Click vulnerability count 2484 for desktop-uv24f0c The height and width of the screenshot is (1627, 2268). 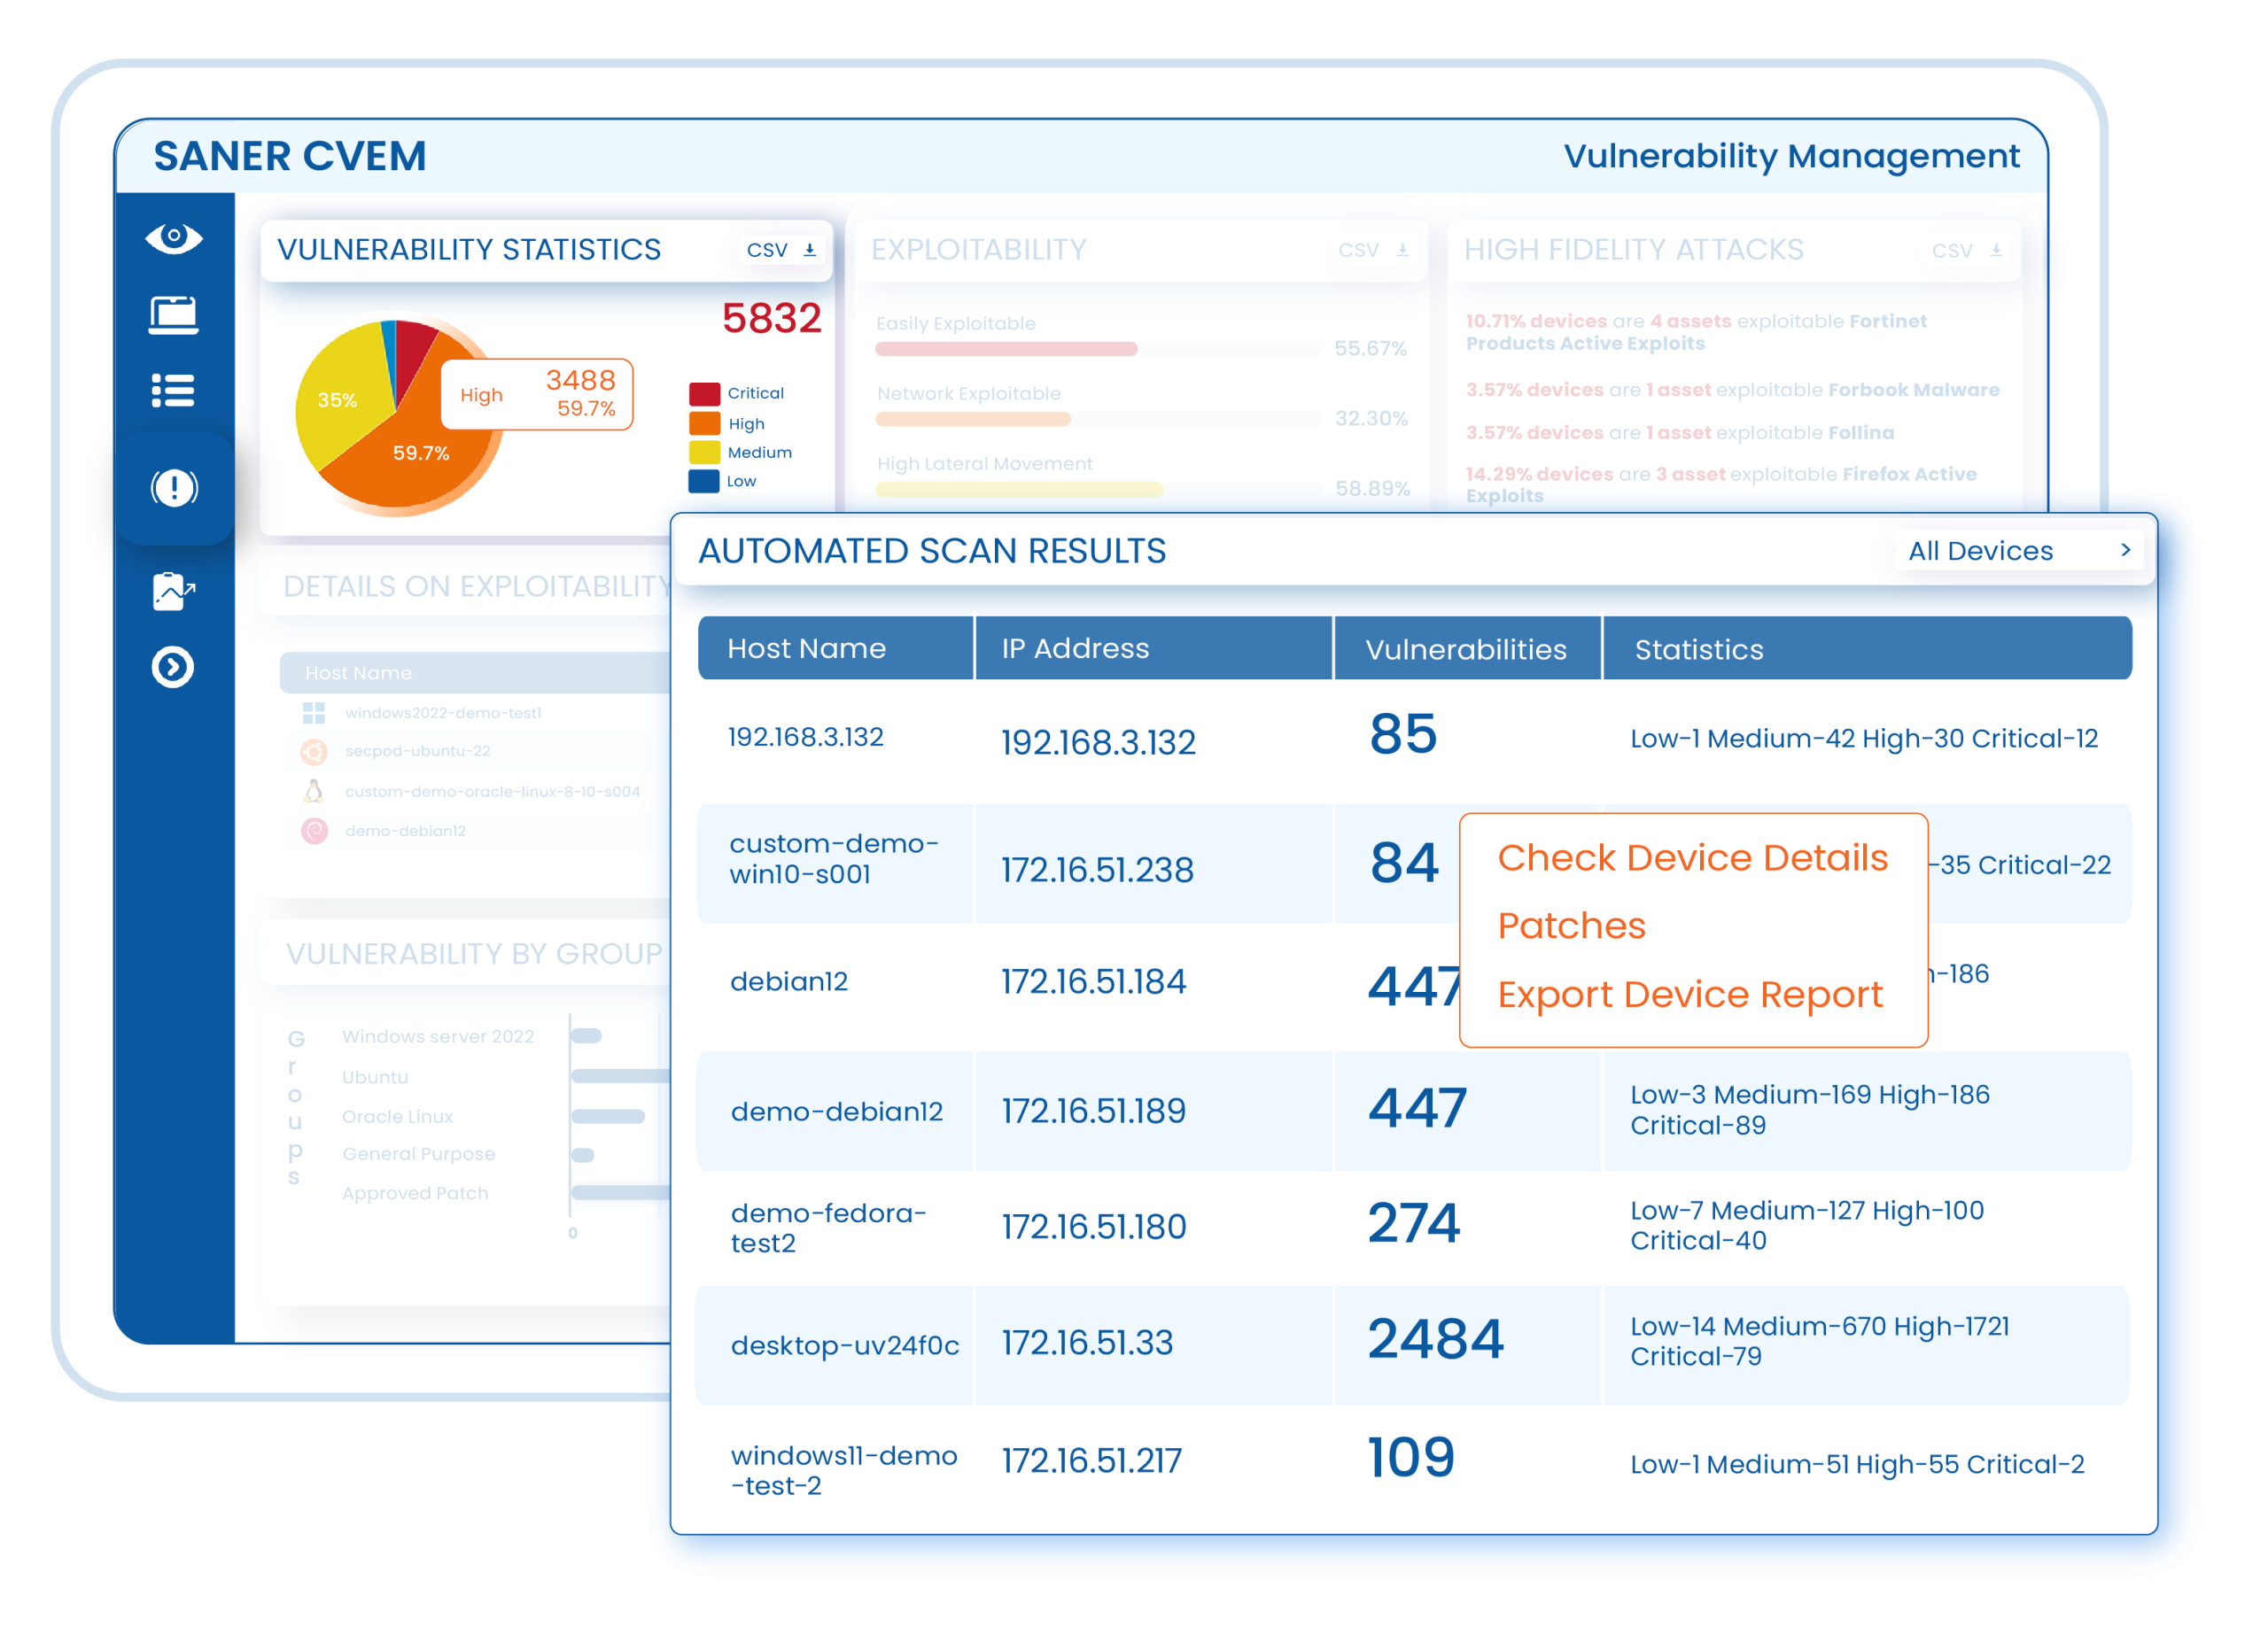[1435, 1340]
